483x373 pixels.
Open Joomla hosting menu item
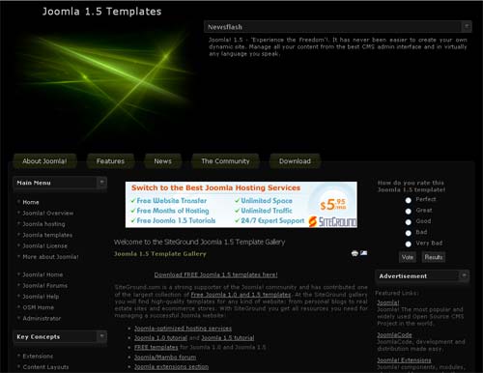[x=43, y=224]
